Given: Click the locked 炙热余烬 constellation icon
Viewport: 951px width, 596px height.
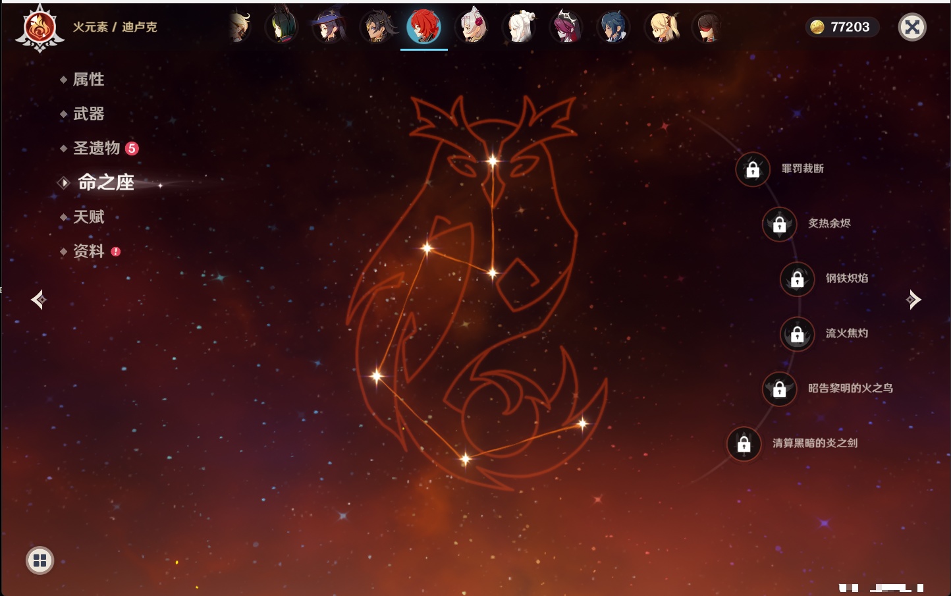Looking at the screenshot, I should 780,224.
